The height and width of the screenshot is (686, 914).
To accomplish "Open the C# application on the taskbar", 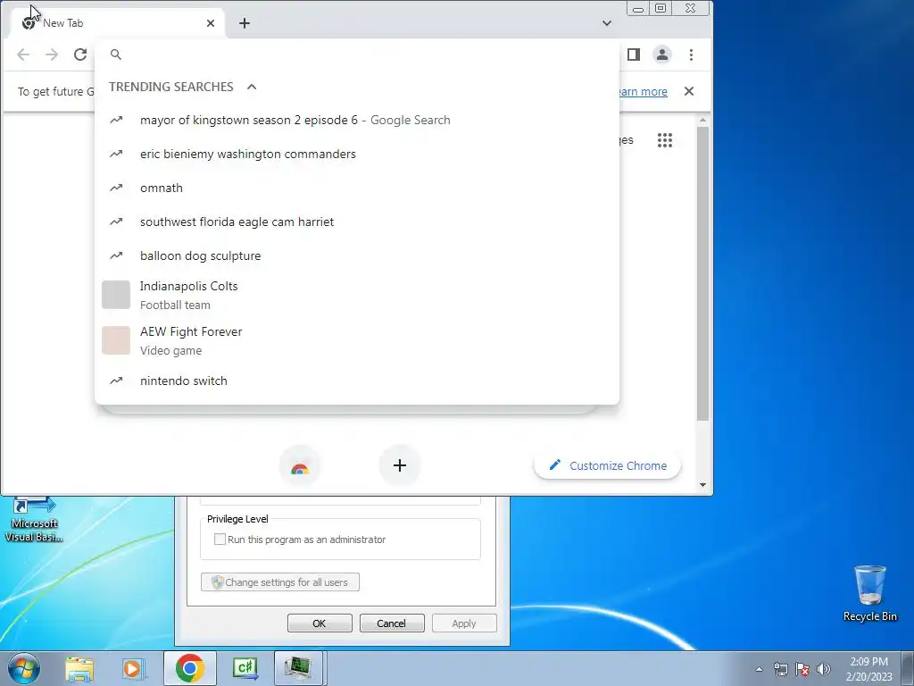I will click(245, 668).
